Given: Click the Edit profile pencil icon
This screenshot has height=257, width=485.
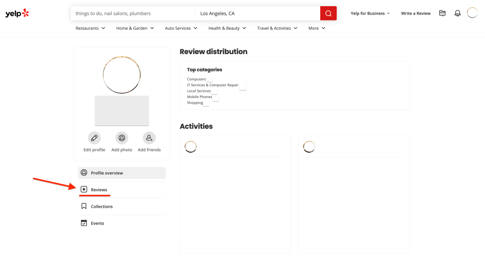Looking at the screenshot, I should [94, 138].
